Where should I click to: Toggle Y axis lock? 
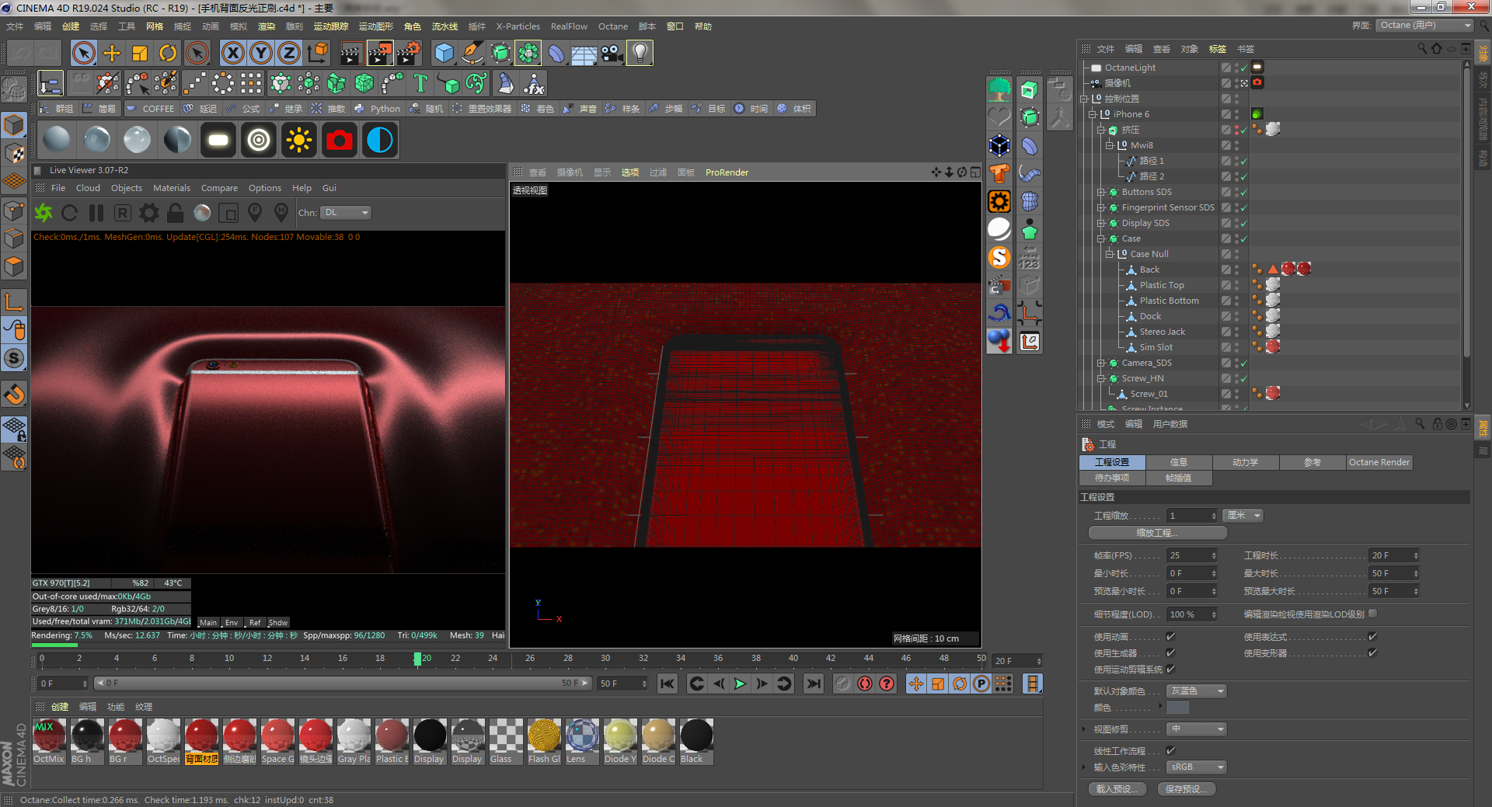coord(261,53)
